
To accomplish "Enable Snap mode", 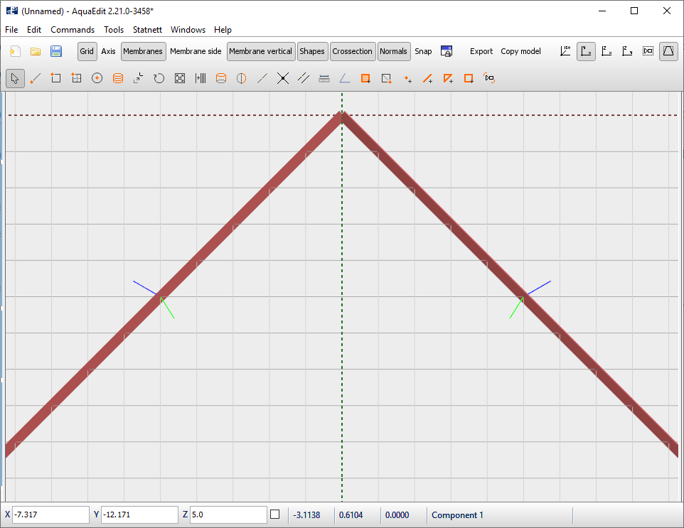I will pos(423,51).
